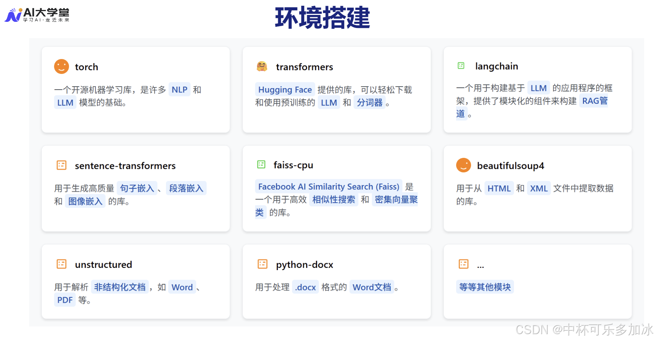655x341 pixels.
Task: Click the Word tag in the unstructured card
Action: click(182, 287)
